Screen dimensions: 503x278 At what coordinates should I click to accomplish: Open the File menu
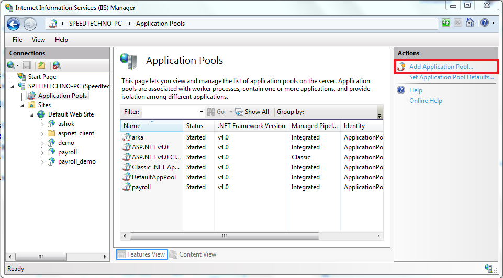click(17, 40)
